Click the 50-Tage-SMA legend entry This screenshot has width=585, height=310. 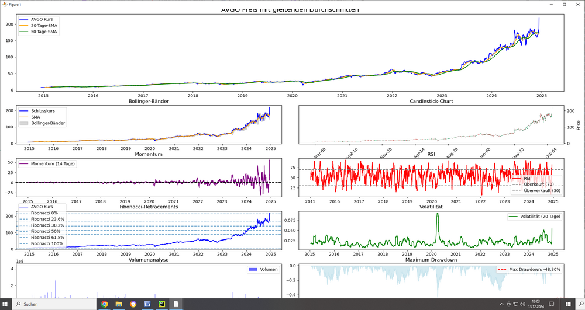coord(44,32)
